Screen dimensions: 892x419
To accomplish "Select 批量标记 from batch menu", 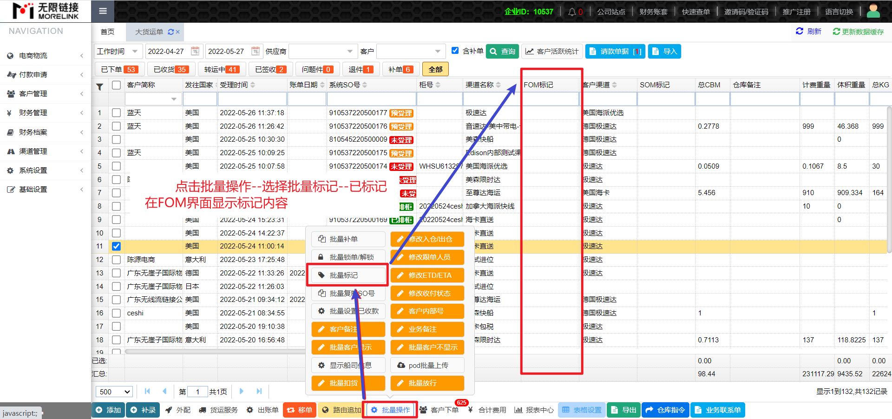I will tap(348, 275).
